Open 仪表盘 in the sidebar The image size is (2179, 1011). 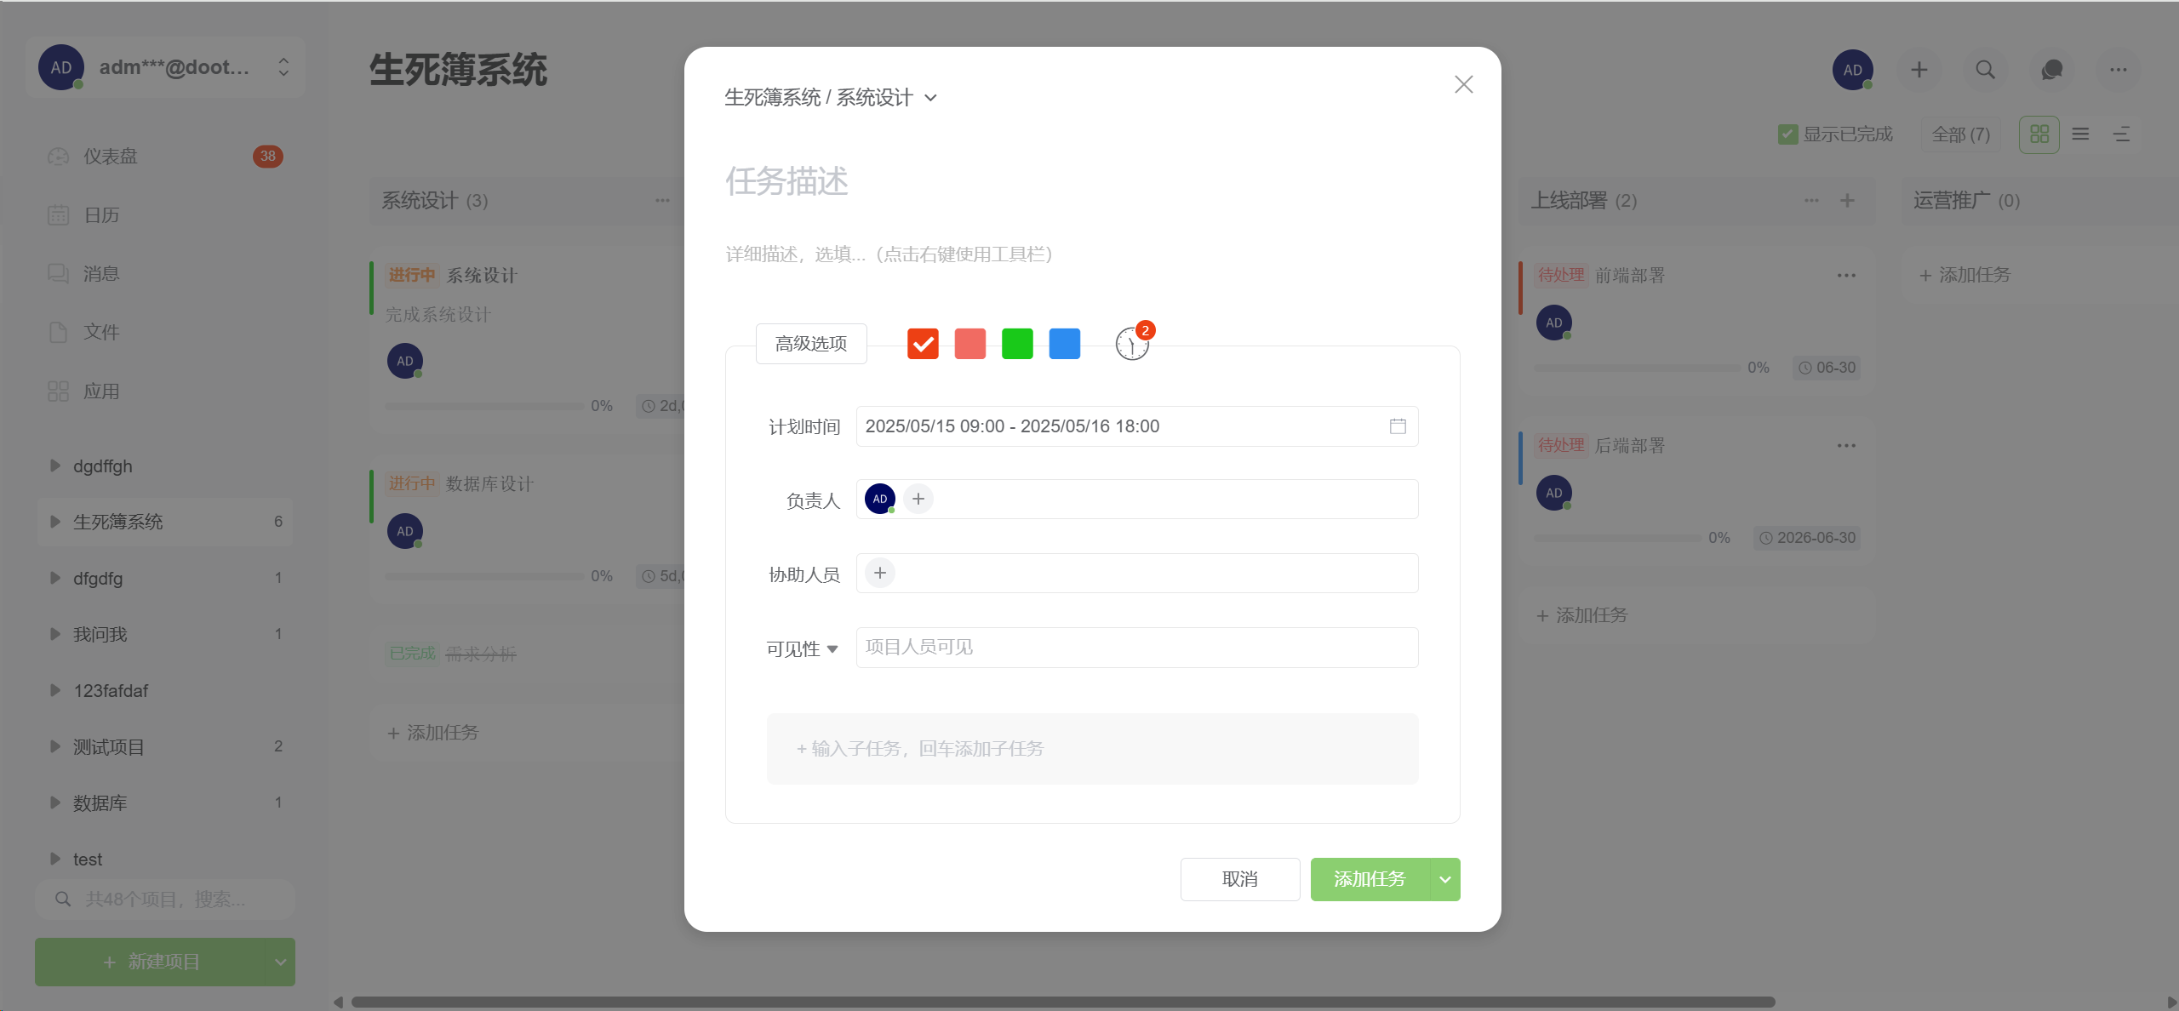pos(110,157)
